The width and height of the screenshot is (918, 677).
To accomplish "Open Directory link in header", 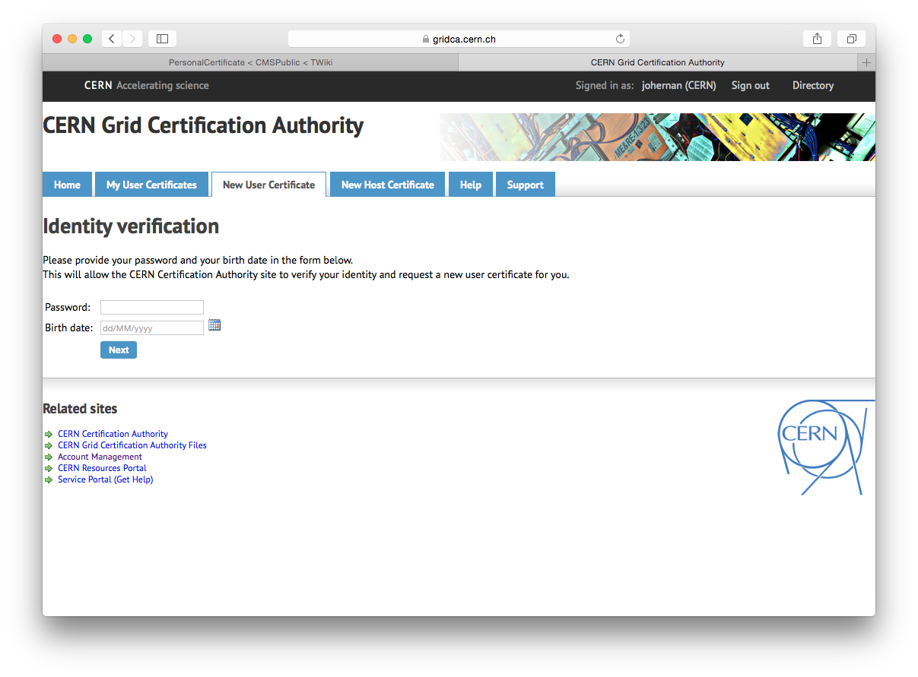I will (x=813, y=85).
